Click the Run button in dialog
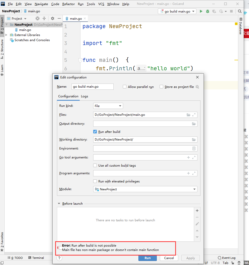The height and width of the screenshot is (265, 249). 147,258
